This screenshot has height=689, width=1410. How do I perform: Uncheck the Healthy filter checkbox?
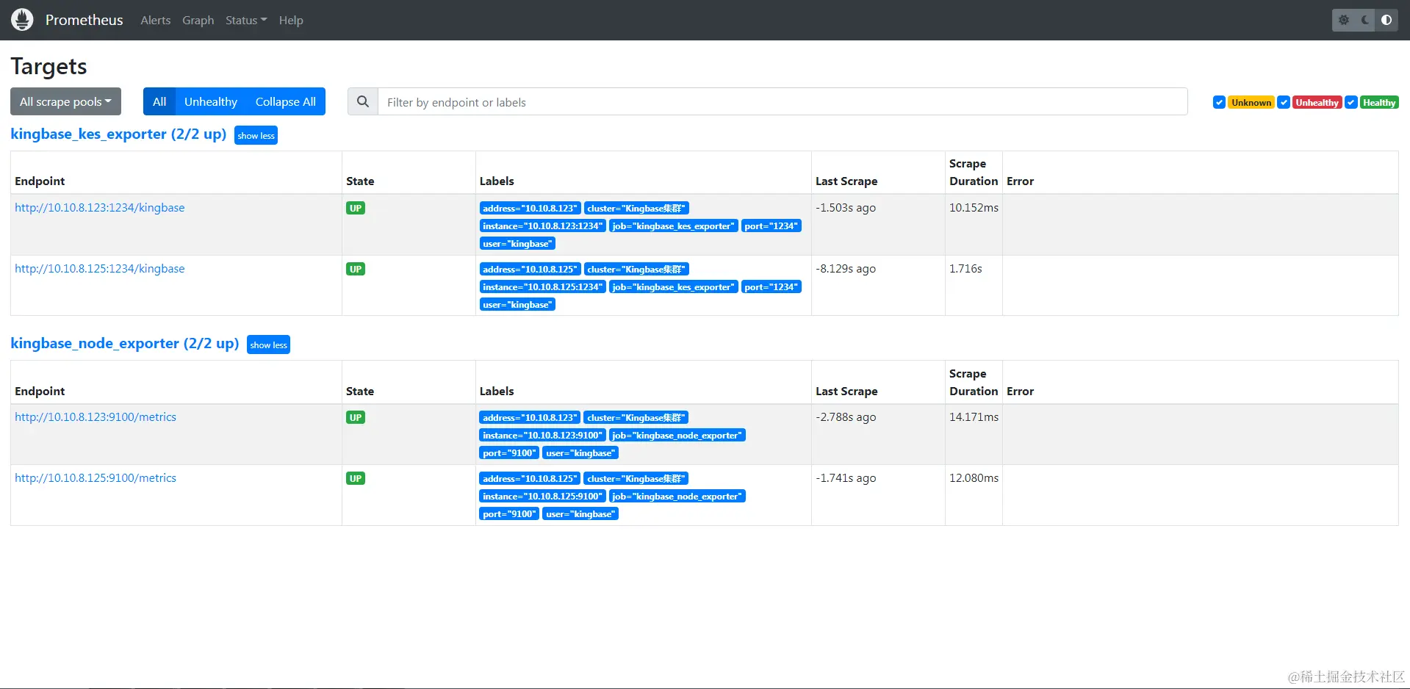pyautogui.click(x=1351, y=103)
